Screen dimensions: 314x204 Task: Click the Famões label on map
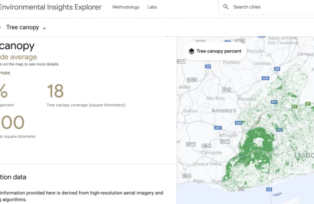click(232, 63)
